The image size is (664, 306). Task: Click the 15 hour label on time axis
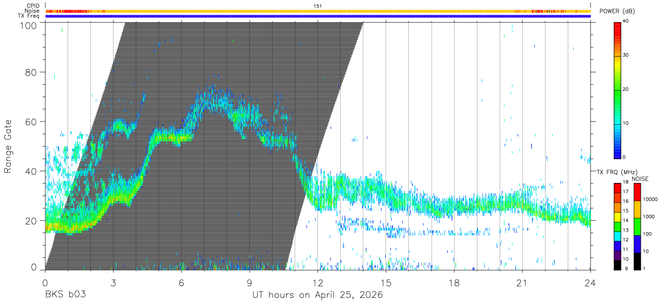(x=386, y=283)
